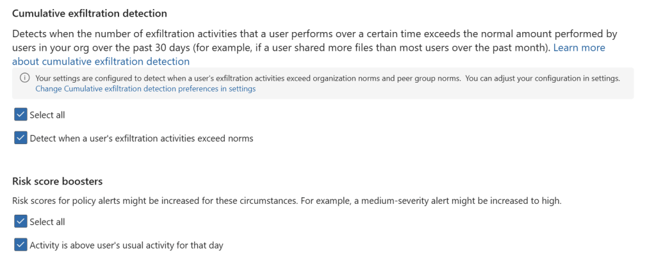
Task: Toggle the above user's usual activity checkbox
Action: [x=20, y=245]
